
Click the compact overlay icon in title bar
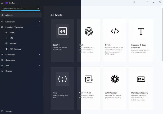pos(134,2)
